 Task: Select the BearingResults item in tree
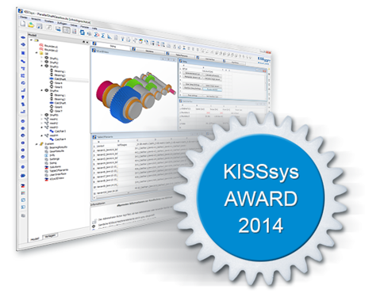[59, 147]
